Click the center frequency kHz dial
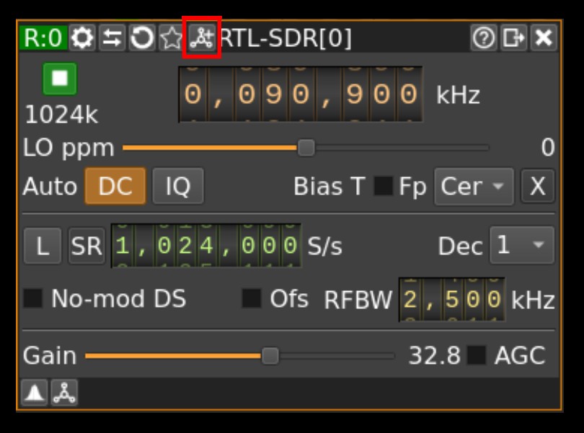Image resolution: width=584 pixels, height=433 pixels. pos(301,94)
